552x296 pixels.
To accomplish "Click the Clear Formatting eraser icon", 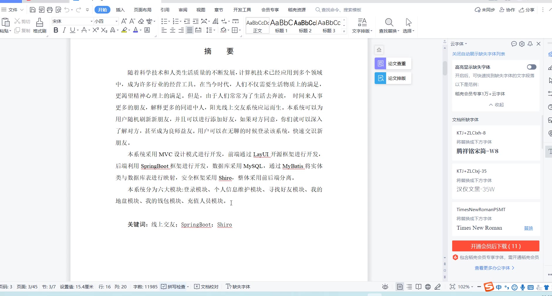I will point(141,21).
